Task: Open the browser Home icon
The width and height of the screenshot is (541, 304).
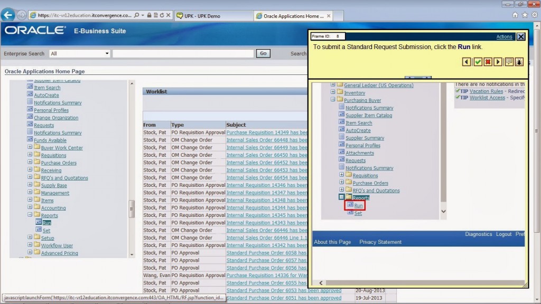Action: click(x=515, y=15)
